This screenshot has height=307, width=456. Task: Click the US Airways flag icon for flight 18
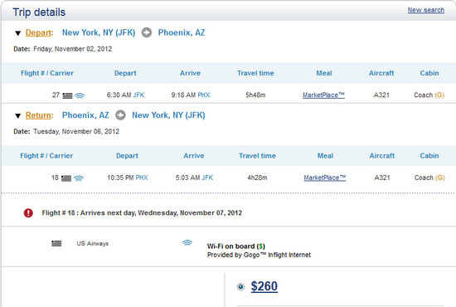click(66, 178)
